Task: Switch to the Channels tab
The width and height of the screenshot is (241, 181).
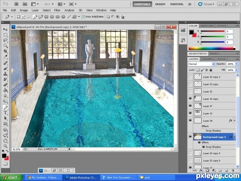Action: tap(208, 59)
